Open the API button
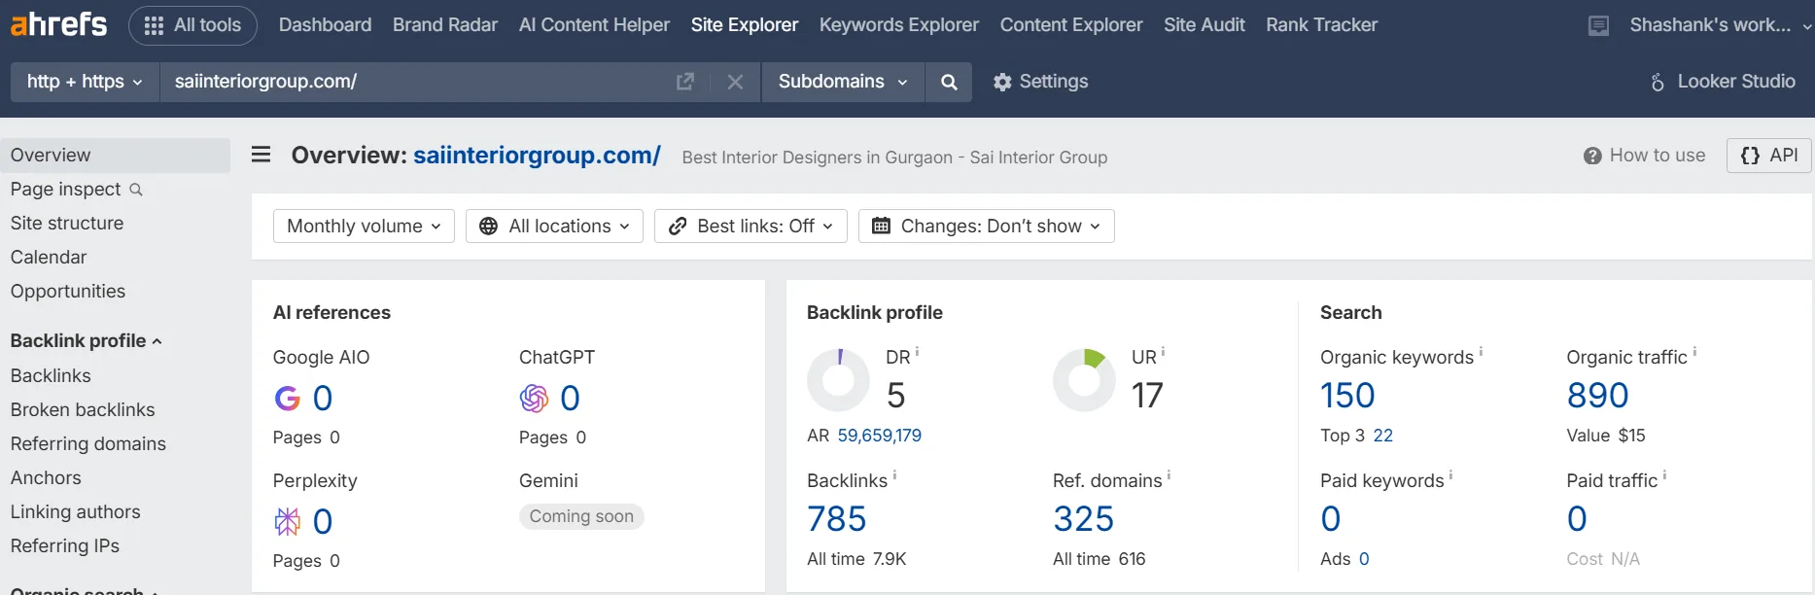 click(x=1769, y=156)
